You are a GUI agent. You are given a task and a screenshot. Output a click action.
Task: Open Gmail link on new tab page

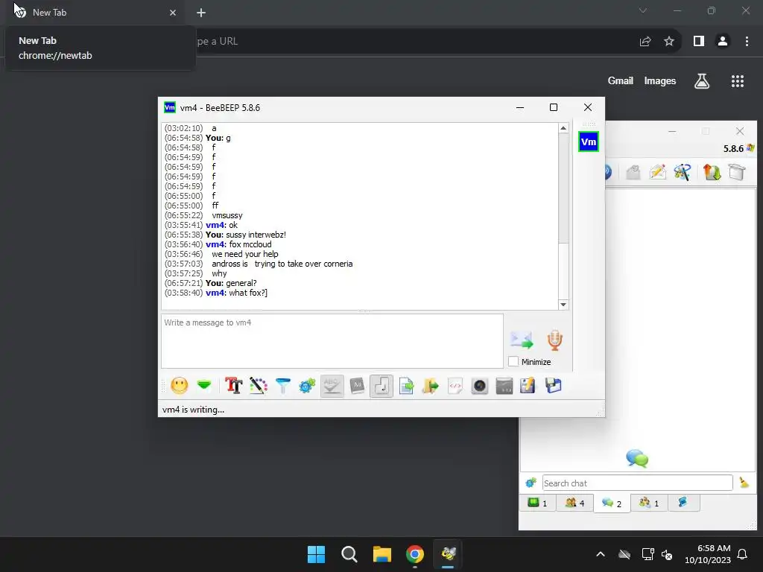click(x=621, y=80)
